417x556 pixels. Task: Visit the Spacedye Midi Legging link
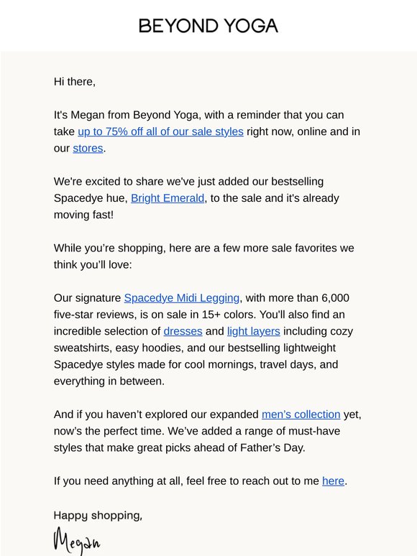click(182, 298)
